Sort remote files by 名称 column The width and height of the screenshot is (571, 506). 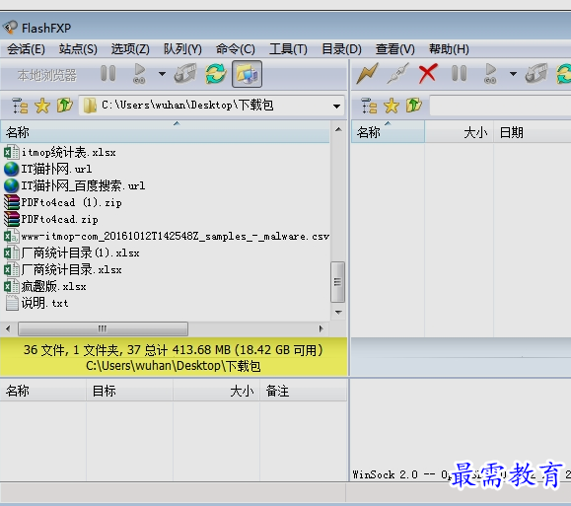pyautogui.click(x=388, y=132)
